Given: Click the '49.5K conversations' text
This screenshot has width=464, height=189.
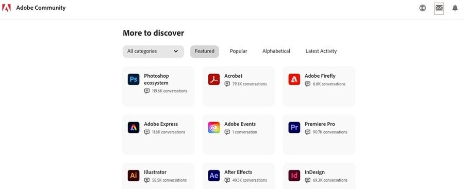Looking at the screenshot, I should 250,180.
